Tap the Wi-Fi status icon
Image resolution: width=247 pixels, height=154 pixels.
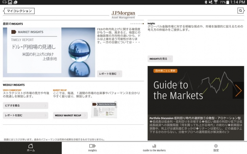[216, 2]
